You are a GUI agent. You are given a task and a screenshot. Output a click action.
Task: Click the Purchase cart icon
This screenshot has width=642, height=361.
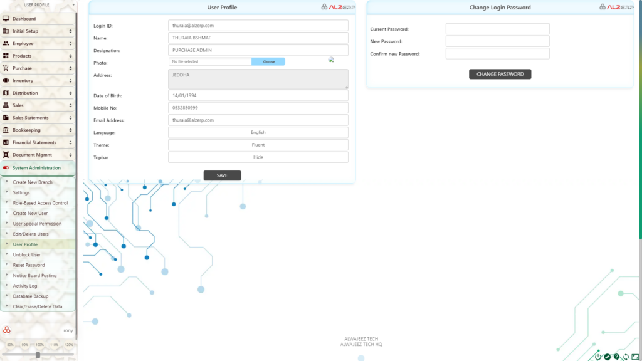(x=6, y=68)
